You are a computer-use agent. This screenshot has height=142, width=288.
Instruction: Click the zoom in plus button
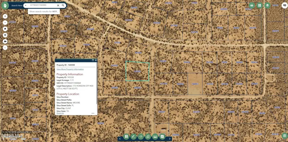coord(5,16)
